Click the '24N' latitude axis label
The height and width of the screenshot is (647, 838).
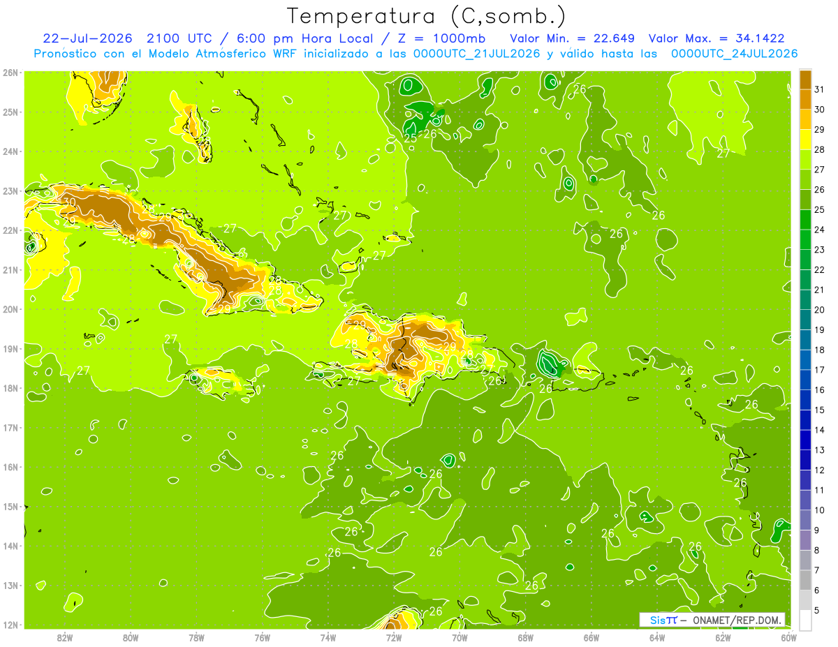(10, 151)
